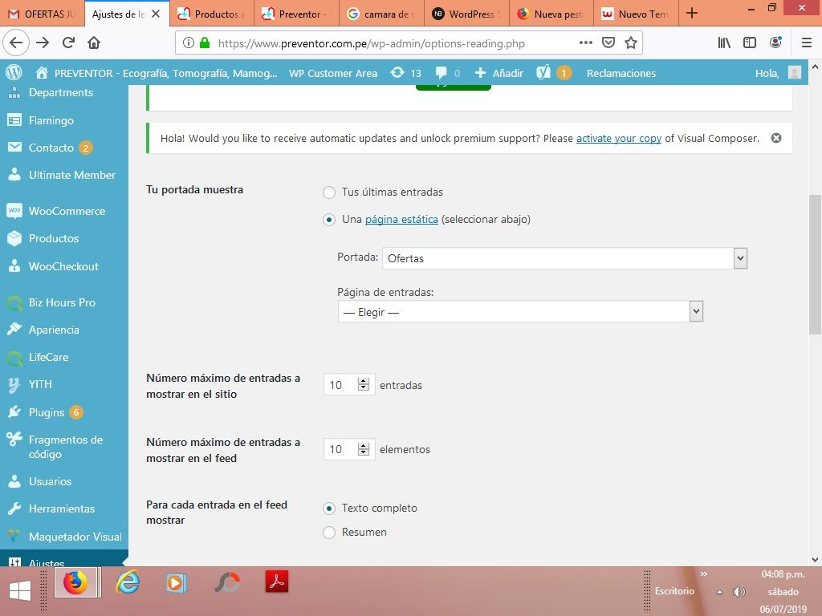Open Apariencia in the sidebar
This screenshot has height=616, width=822.
click(x=64, y=330)
